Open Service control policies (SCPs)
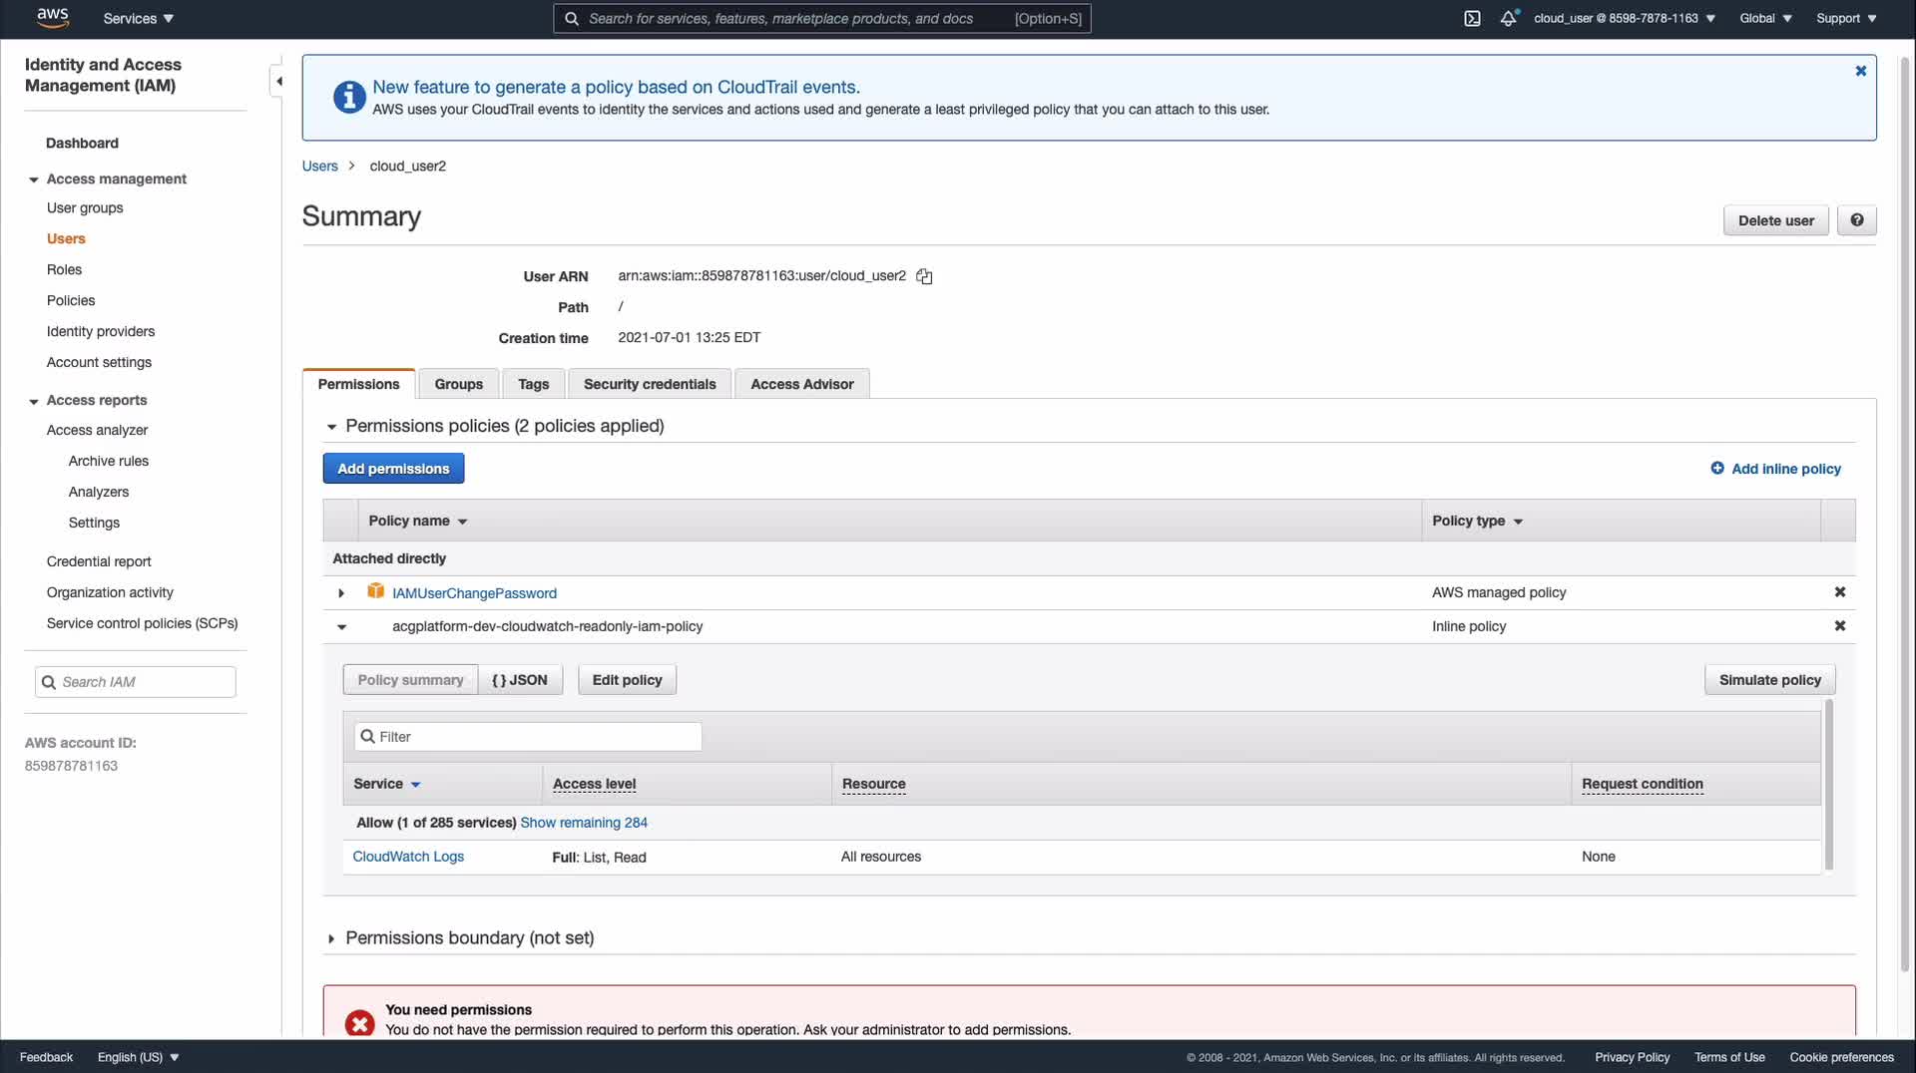This screenshot has width=1916, height=1073. (x=142, y=624)
